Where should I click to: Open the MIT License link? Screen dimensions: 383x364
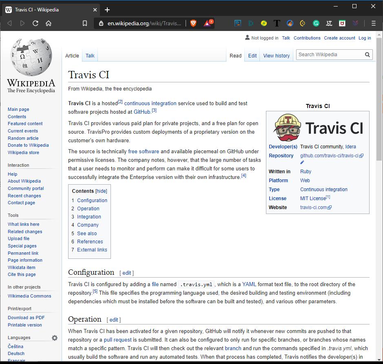pos(313,199)
